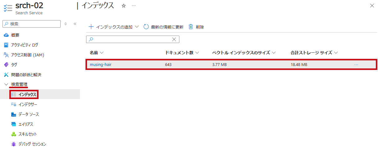This screenshot has height=148, width=378.
Task: Click the srch-02 Search Service icon
Action: pyautogui.click(x=8, y=8)
